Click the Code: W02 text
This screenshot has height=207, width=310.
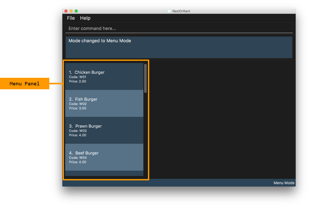pos(78,104)
